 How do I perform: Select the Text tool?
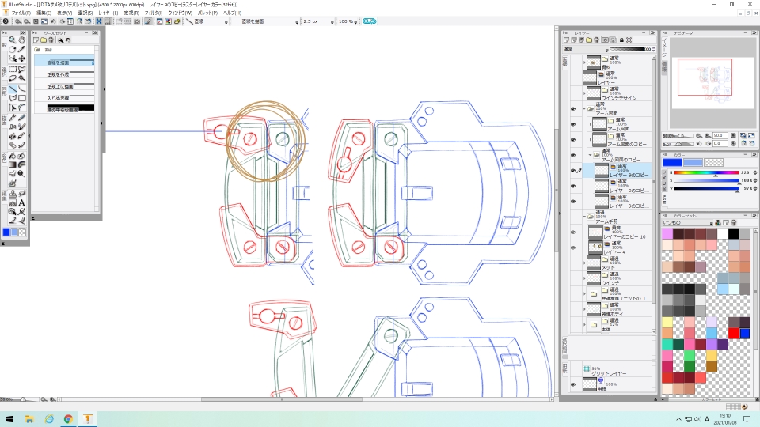point(22,203)
